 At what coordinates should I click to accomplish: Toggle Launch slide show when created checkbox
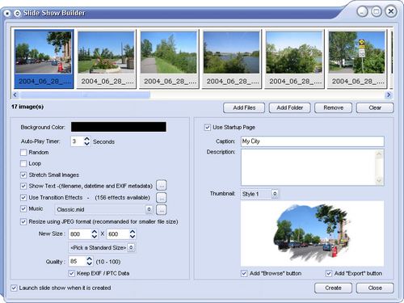coord(14,288)
